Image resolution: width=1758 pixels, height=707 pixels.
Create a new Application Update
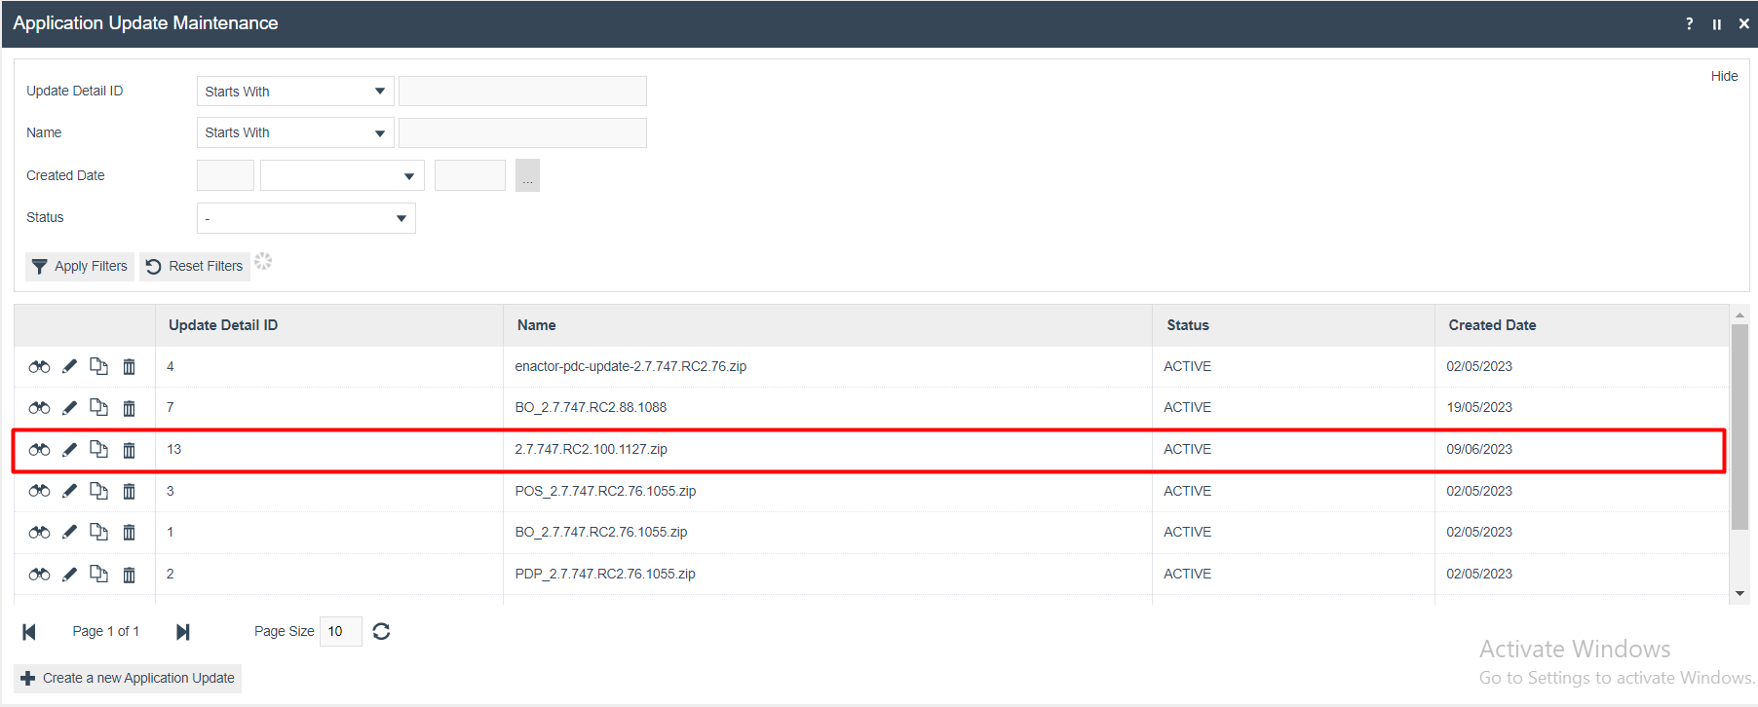[x=128, y=679]
